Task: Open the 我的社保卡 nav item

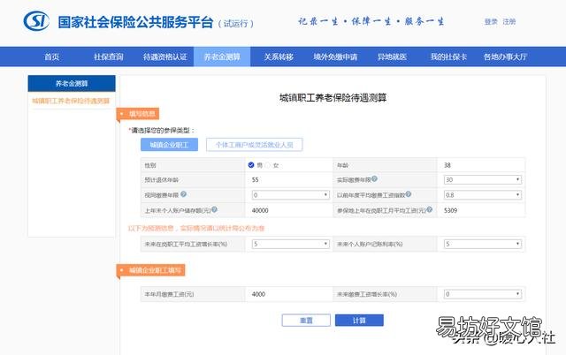Action: click(448, 57)
